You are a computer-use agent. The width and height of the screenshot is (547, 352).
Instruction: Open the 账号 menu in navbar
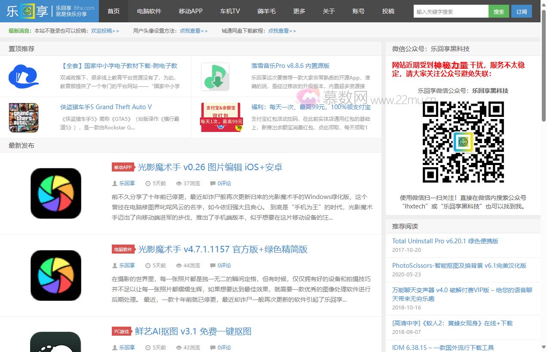[x=358, y=11]
